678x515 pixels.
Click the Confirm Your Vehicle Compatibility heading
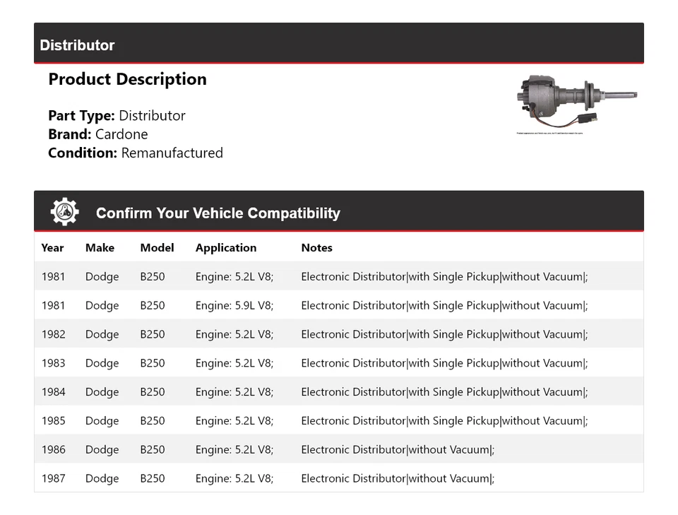(x=218, y=213)
